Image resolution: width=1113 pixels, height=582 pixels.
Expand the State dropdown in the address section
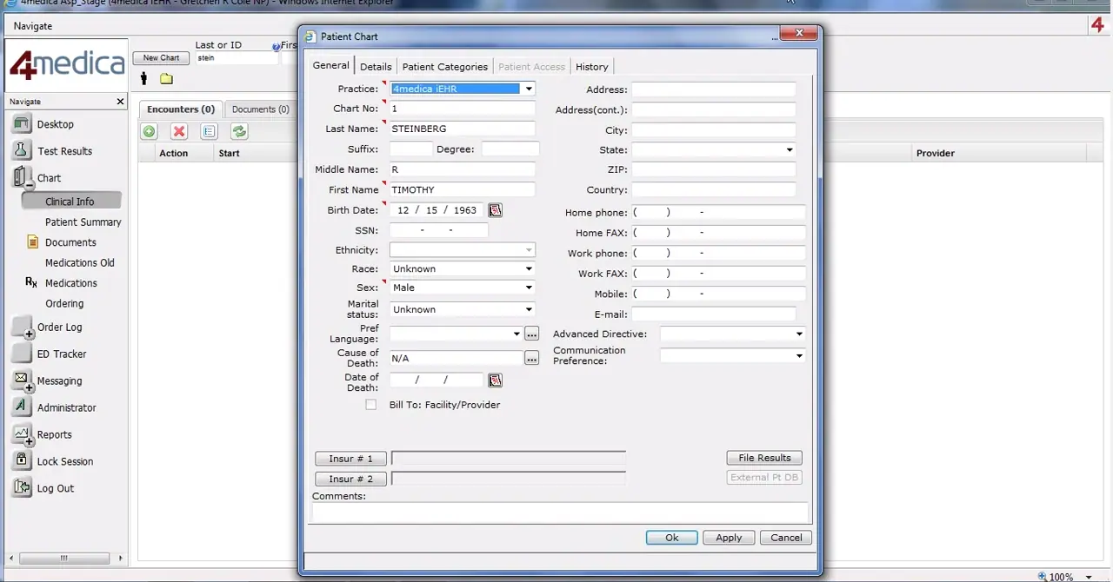(x=789, y=149)
